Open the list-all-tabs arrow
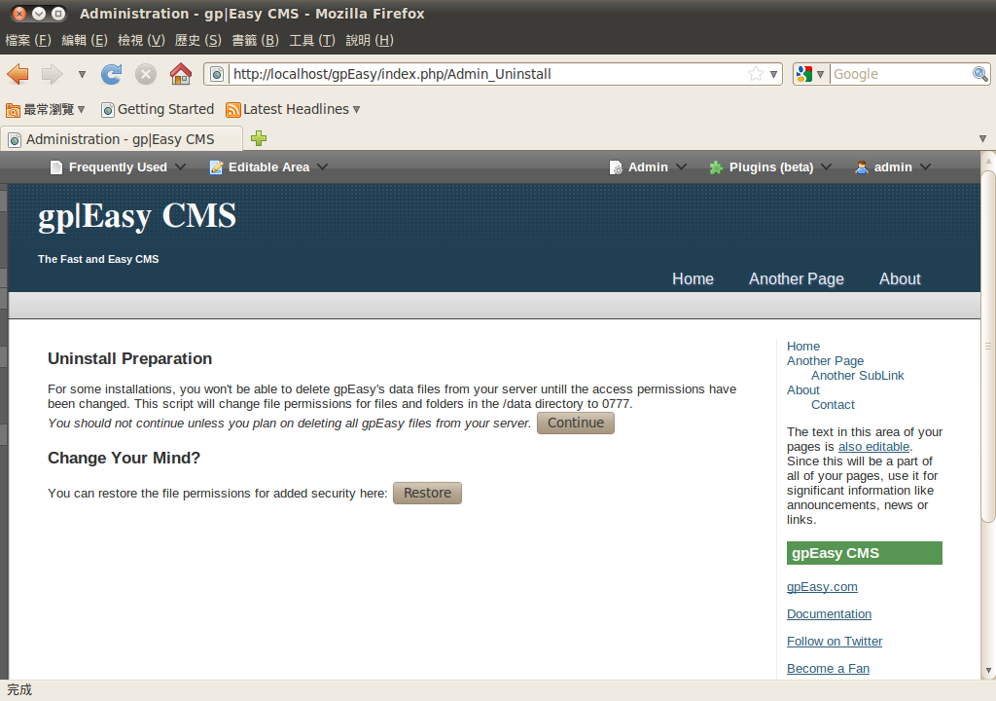996x701 pixels. 982,138
